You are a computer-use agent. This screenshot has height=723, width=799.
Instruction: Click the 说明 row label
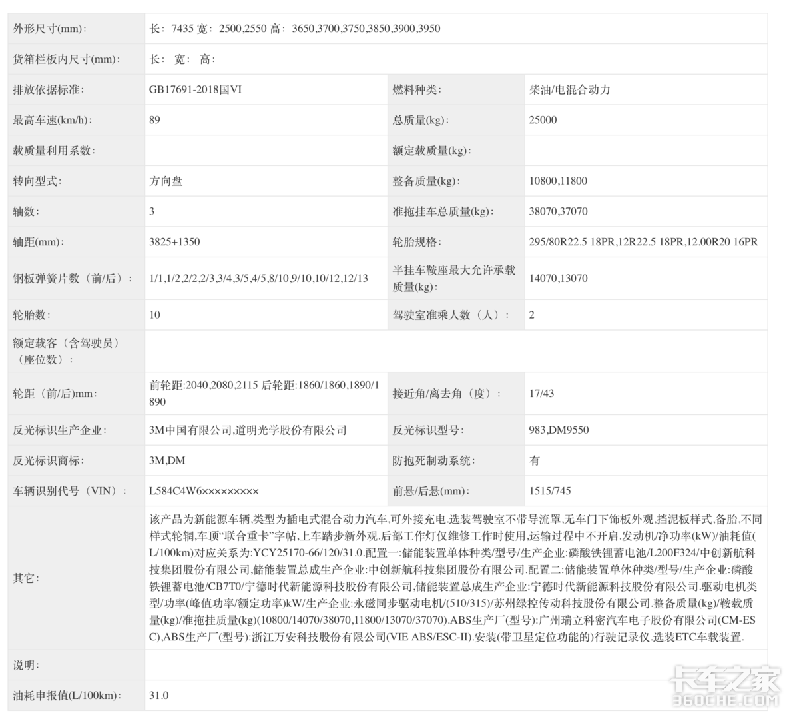coord(26,665)
